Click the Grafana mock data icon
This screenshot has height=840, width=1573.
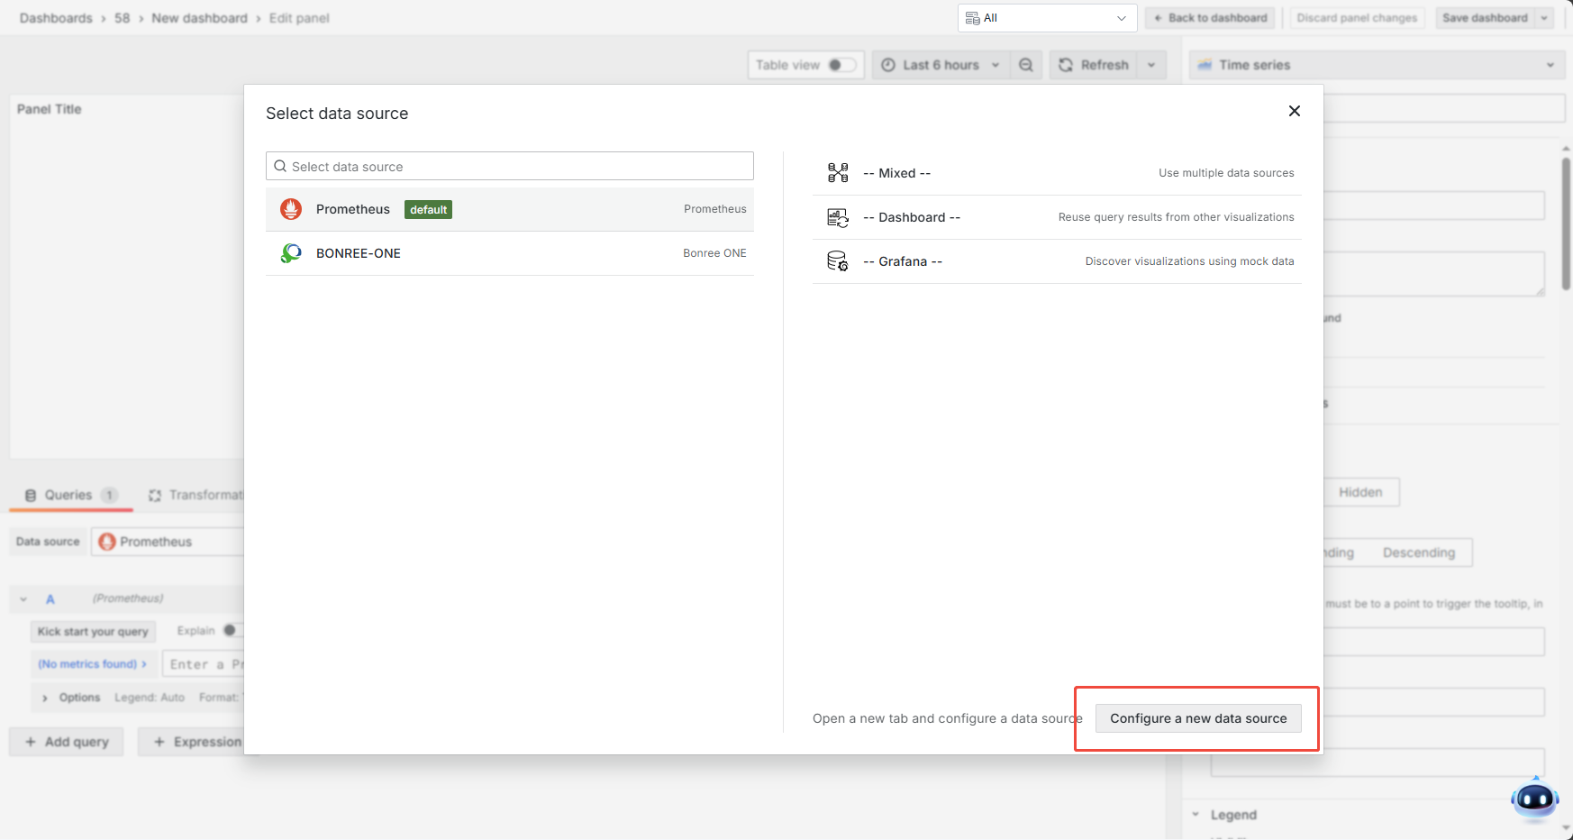(x=838, y=261)
